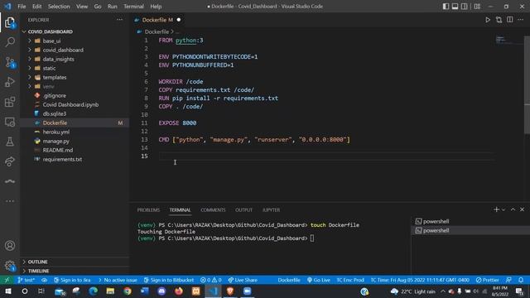Run the Dockerfile with play button

(488, 20)
